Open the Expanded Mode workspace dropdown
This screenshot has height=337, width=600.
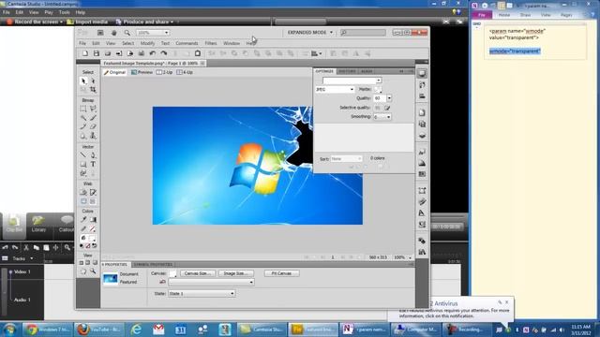[310, 33]
